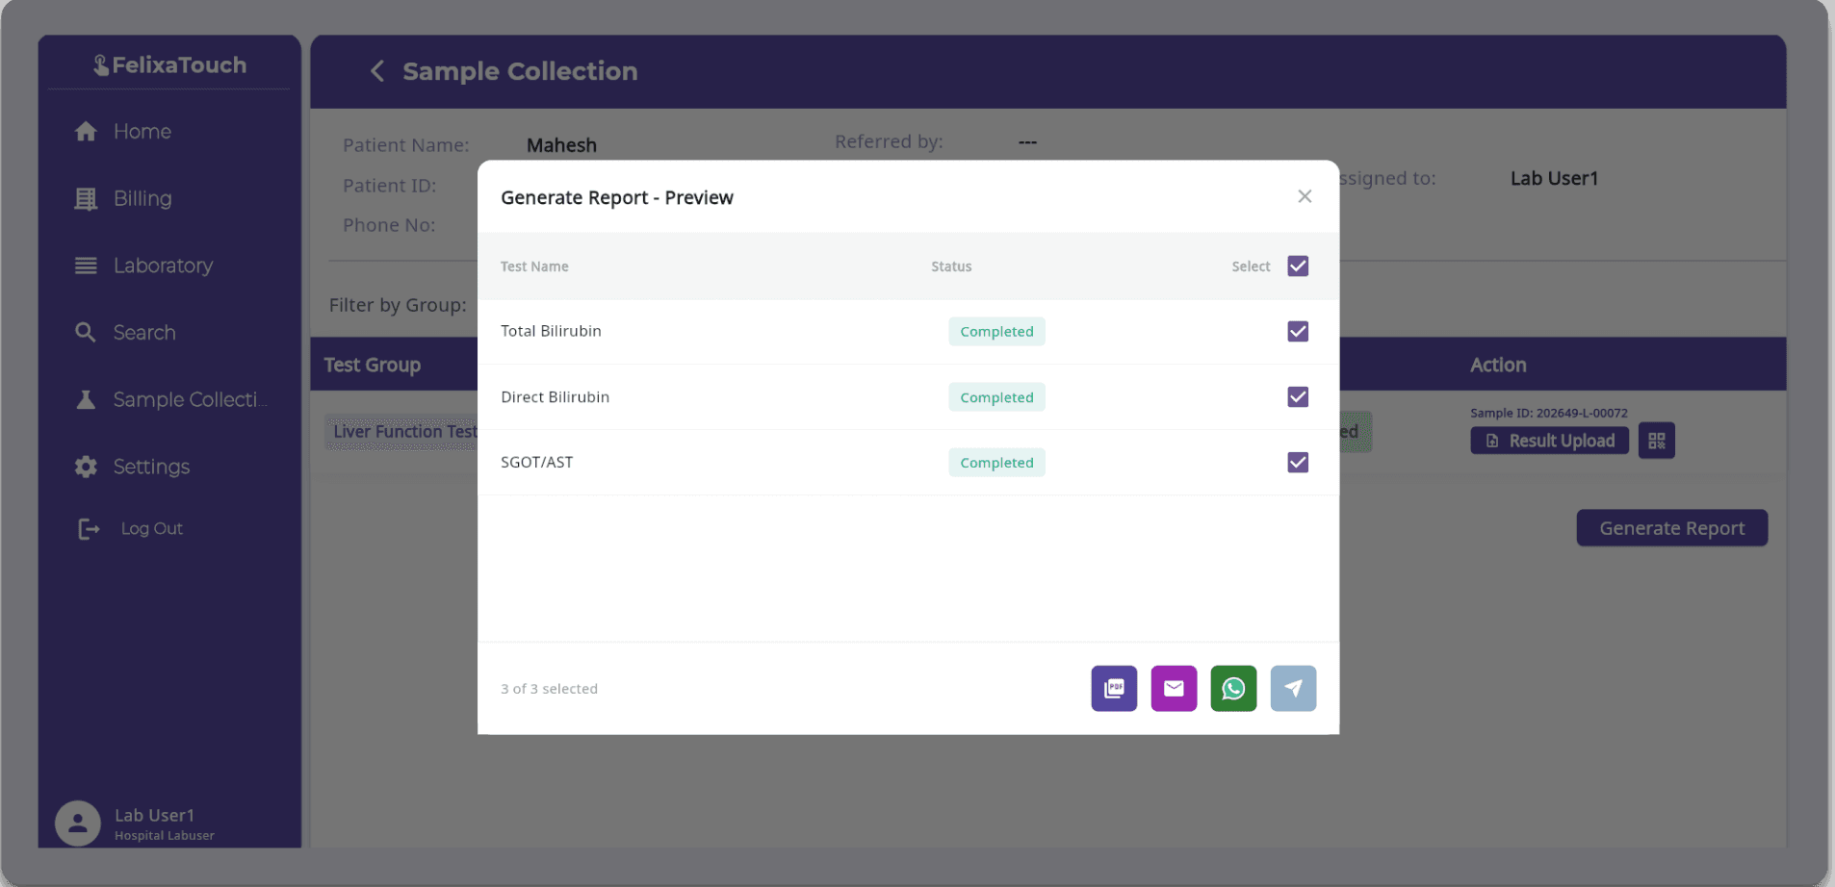
Task: Click the Settings gear icon
Action: click(x=86, y=467)
